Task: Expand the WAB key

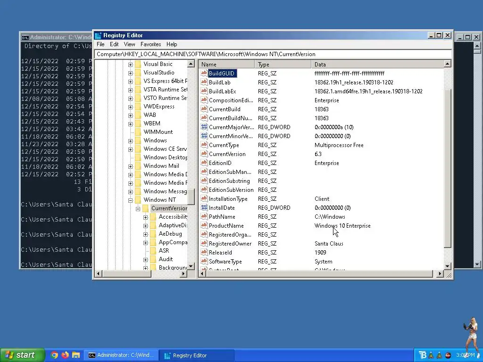Action: 130,115
